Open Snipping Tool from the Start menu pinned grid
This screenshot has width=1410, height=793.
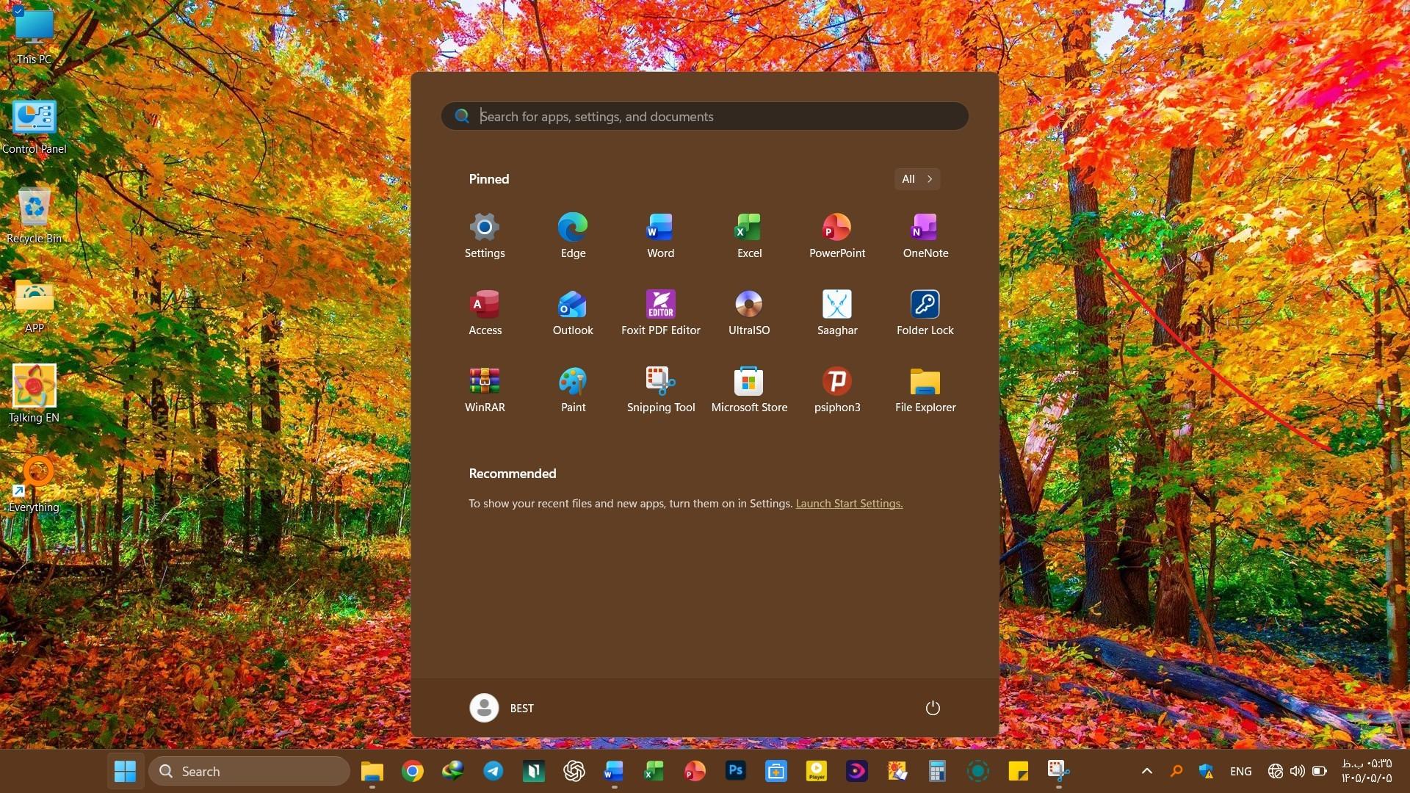pos(661,390)
